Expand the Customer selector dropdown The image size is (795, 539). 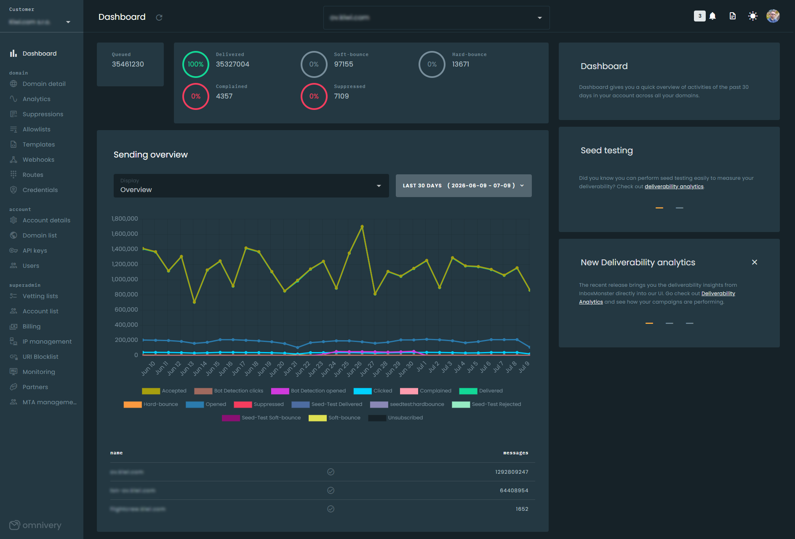click(40, 21)
